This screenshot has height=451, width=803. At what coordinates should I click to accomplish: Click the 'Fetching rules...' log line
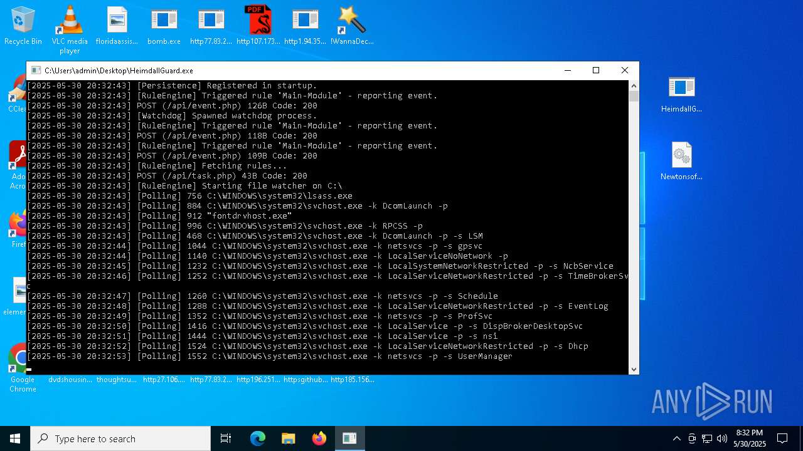[x=157, y=166]
